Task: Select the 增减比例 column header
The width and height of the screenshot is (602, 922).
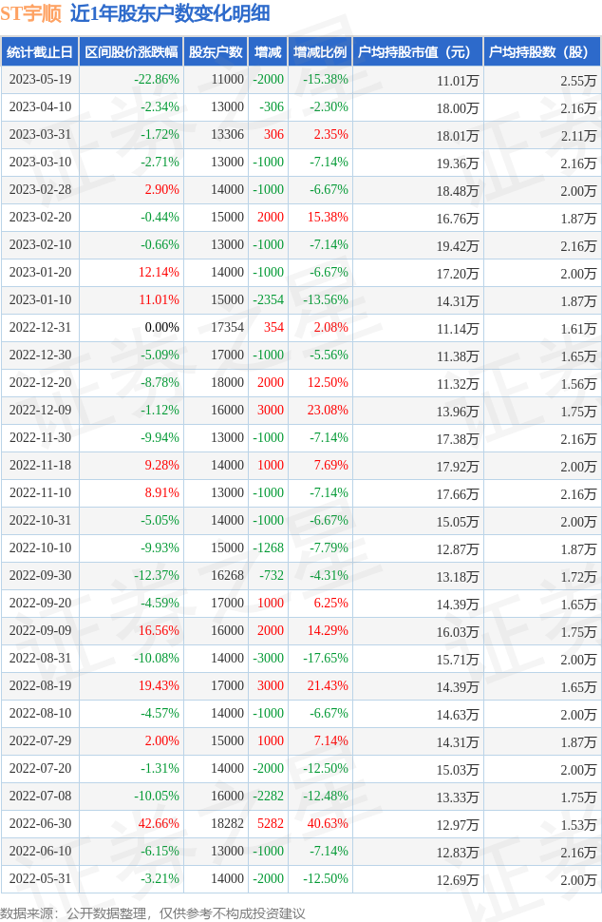Action: 320,52
